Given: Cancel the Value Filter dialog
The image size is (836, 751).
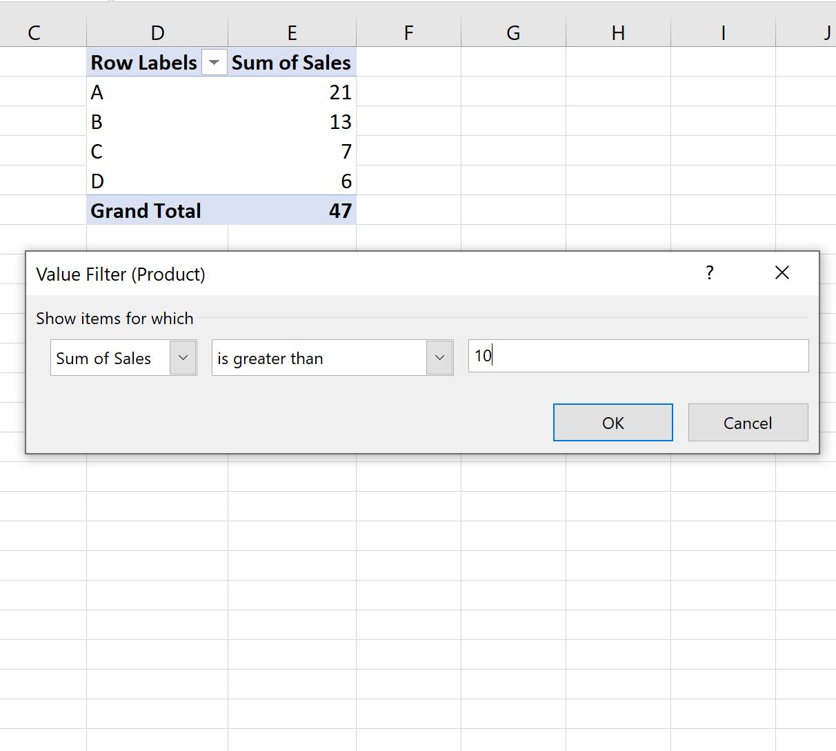Looking at the screenshot, I should [748, 422].
